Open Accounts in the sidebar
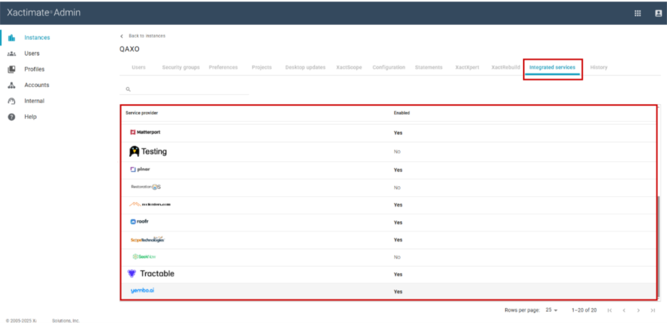This screenshot has height=323, width=667. [x=36, y=85]
